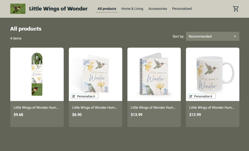Click the hummingbird store logo image
The height and width of the screenshot is (151, 249).
pos(18,9)
